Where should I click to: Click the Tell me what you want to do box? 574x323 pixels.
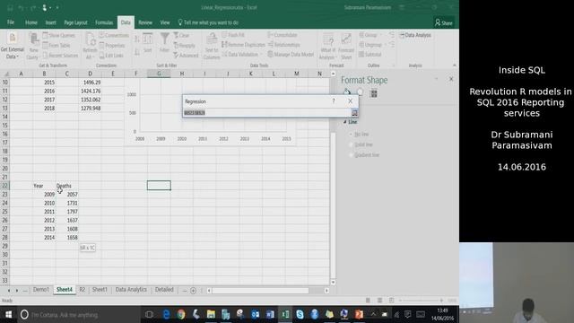(208, 22)
